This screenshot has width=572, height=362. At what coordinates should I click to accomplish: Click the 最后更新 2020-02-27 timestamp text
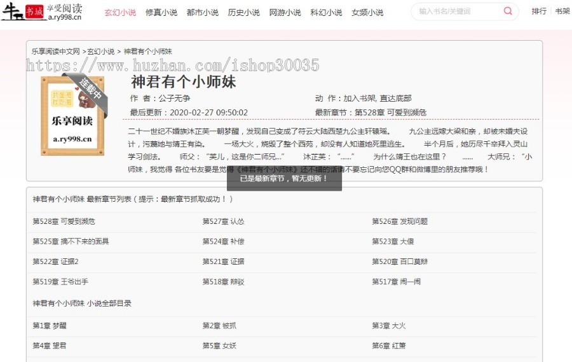pyautogui.click(x=189, y=113)
